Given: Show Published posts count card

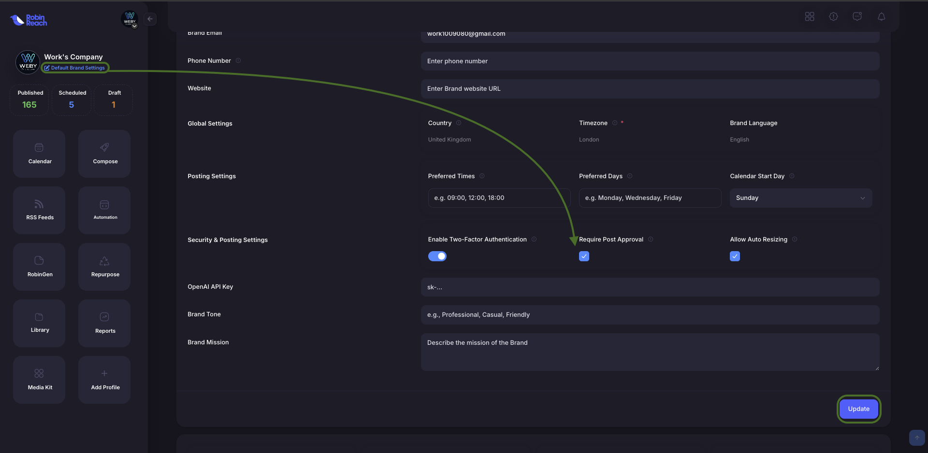Looking at the screenshot, I should 29,100.
